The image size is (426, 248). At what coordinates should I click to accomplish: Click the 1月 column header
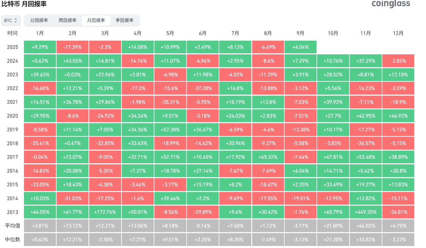point(40,33)
